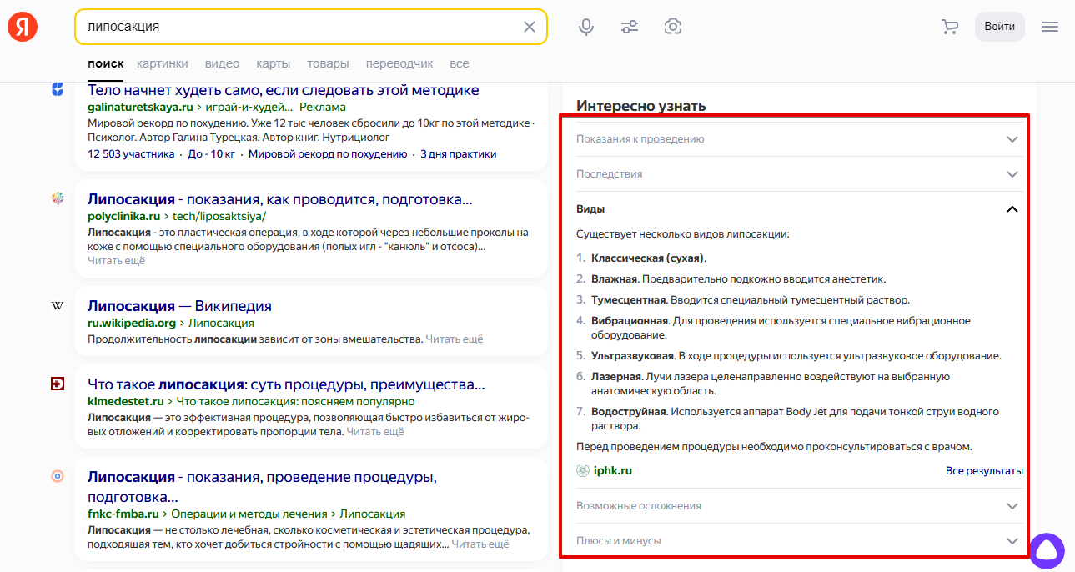
Task: Open the shopping cart icon
Action: pyautogui.click(x=950, y=27)
